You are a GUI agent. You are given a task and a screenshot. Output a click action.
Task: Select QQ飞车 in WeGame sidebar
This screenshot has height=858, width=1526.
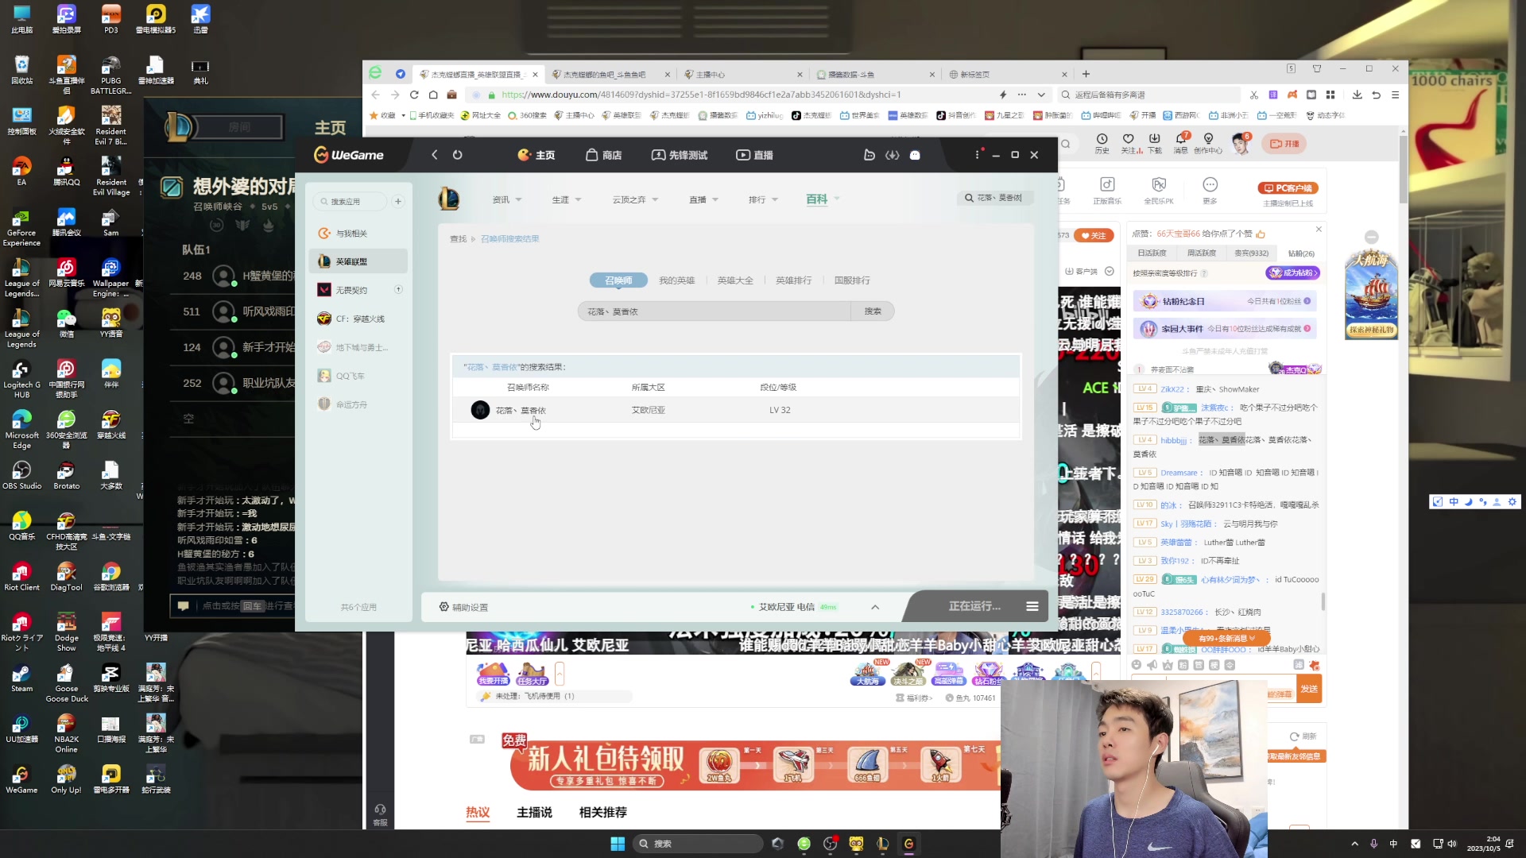point(358,376)
